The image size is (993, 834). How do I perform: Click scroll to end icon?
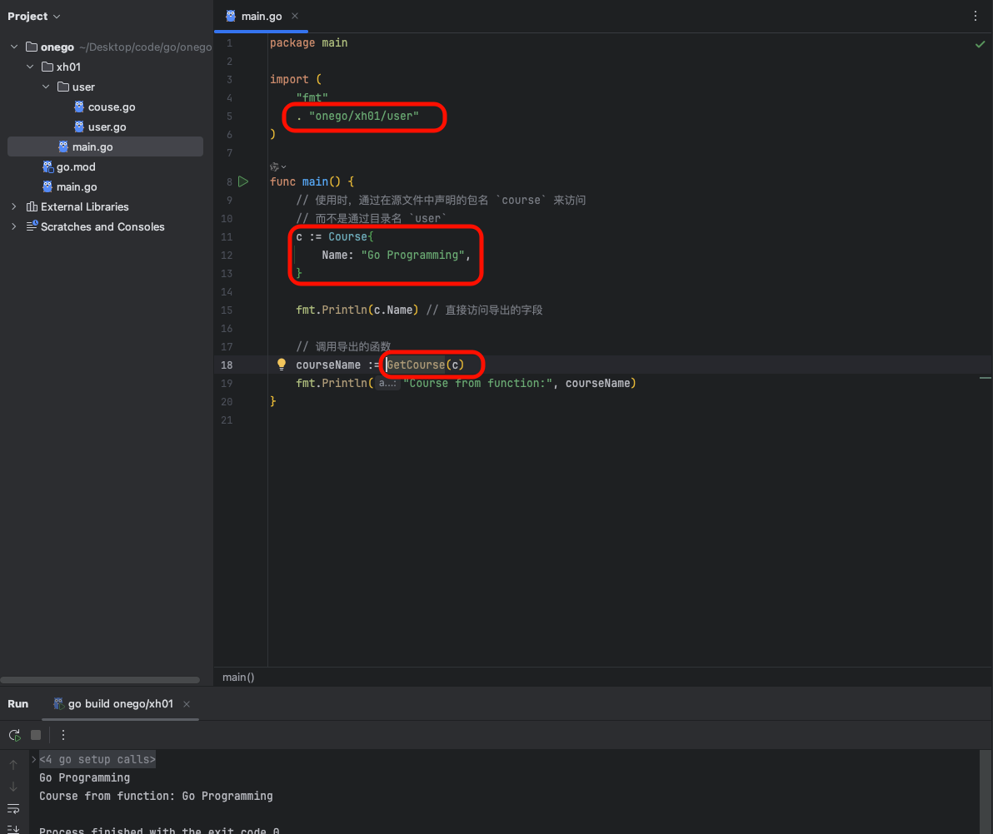tap(13, 829)
